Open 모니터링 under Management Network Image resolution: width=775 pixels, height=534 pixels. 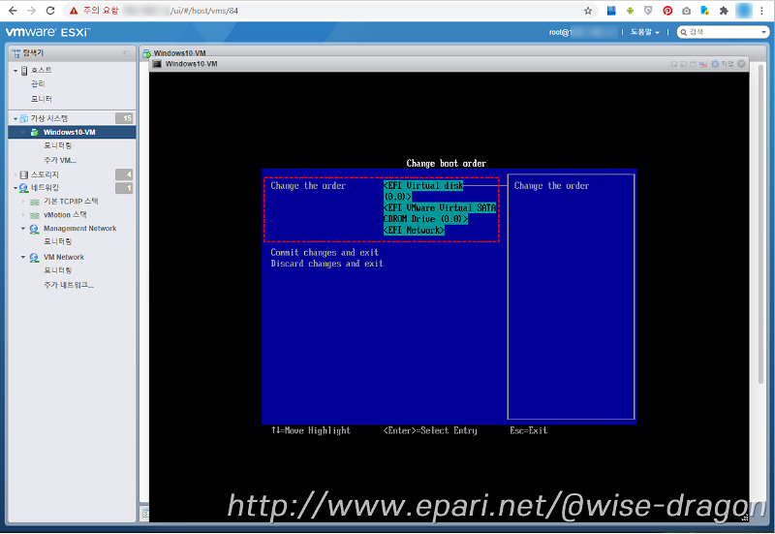click(58, 241)
